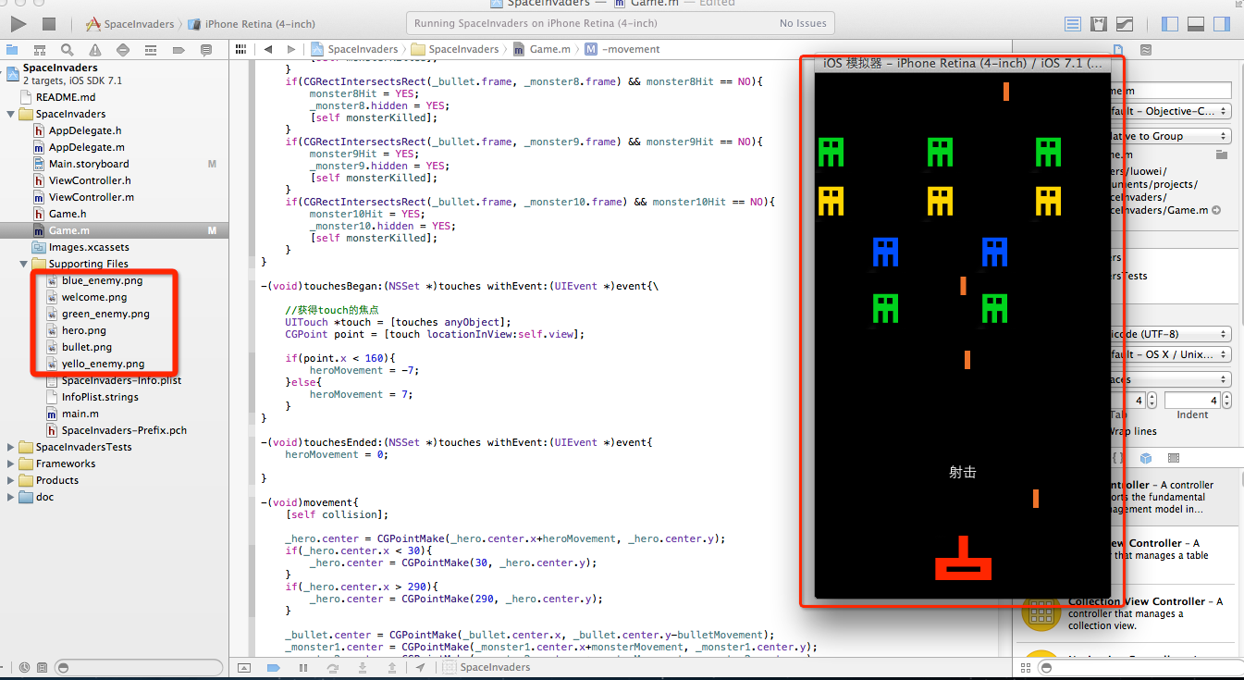Expand the doc folder

point(11,497)
